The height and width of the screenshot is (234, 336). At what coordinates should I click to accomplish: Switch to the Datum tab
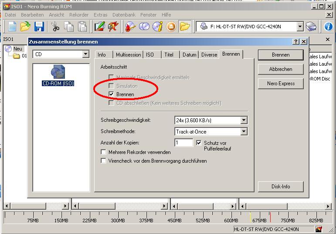point(190,55)
